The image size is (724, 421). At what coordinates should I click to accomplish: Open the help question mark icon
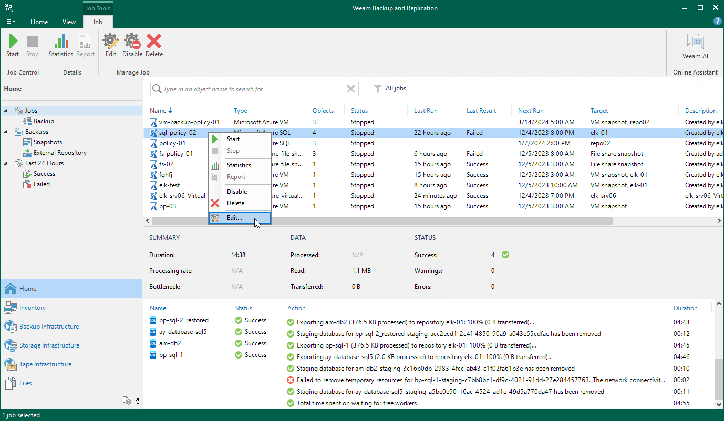coord(717,22)
